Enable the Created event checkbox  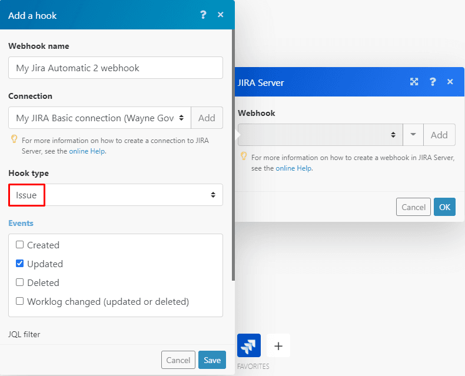[x=20, y=245]
